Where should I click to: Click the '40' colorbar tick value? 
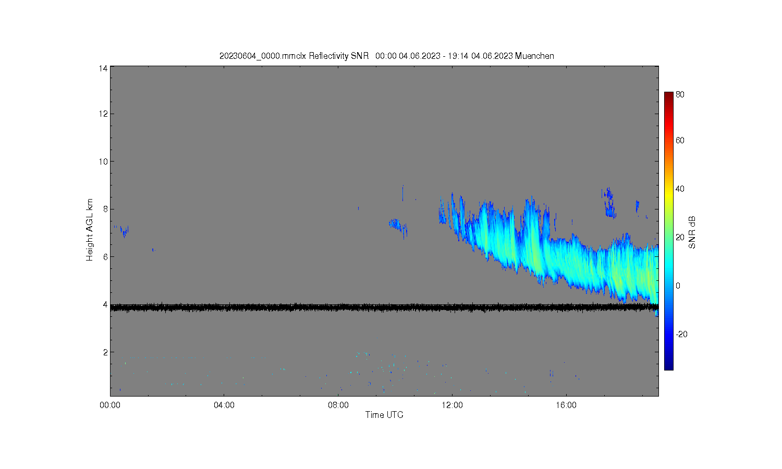680,189
